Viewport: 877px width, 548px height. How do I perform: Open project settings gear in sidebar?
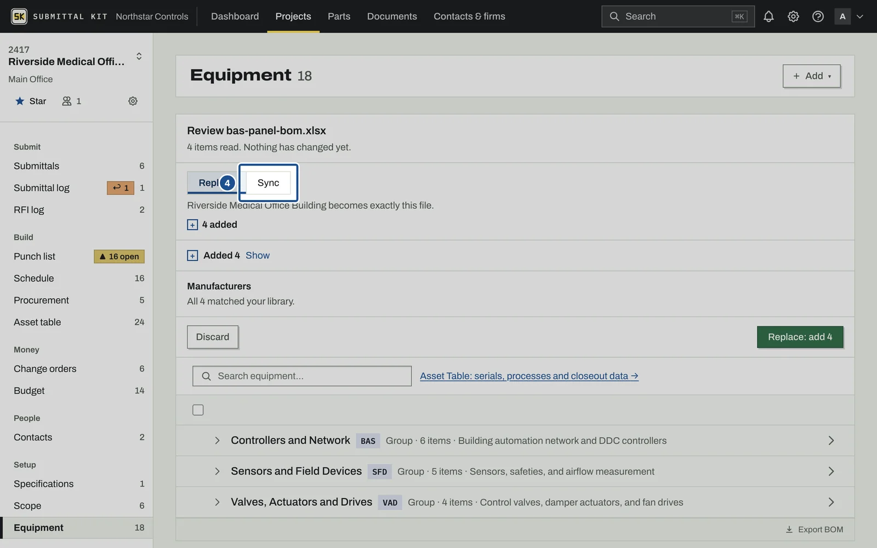pos(133,101)
